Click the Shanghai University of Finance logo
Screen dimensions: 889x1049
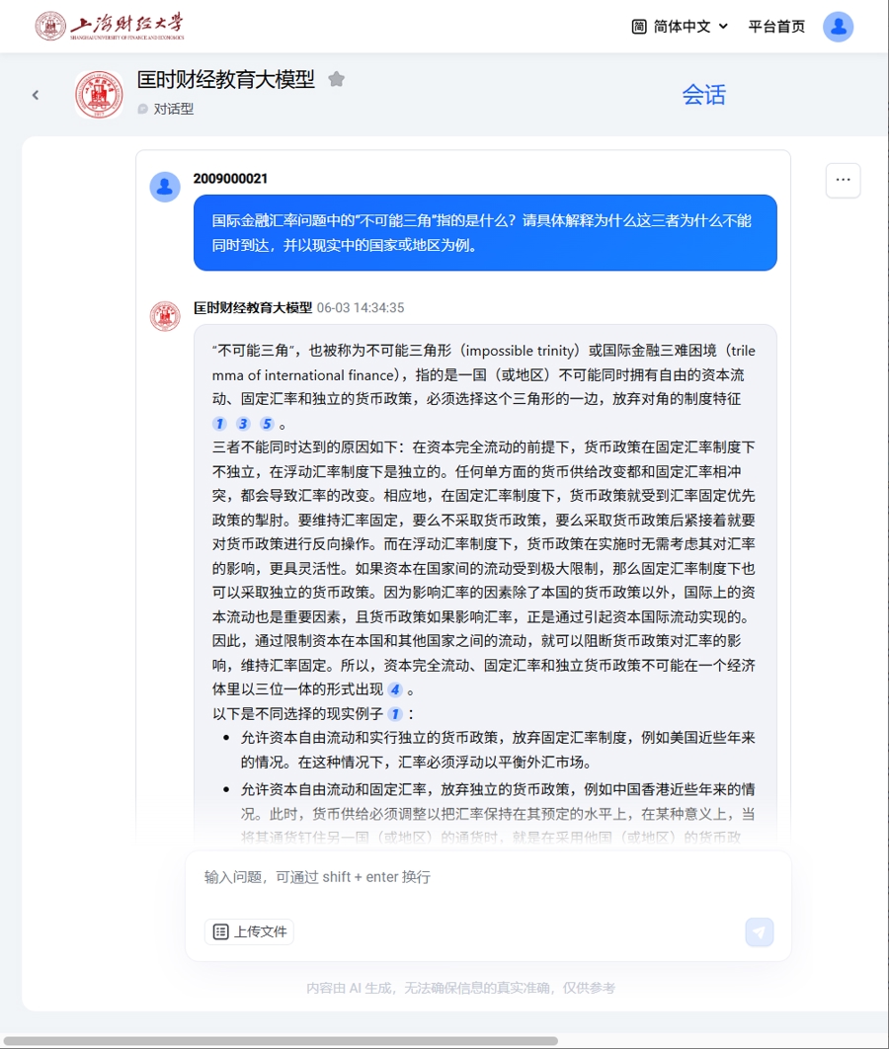coord(110,26)
